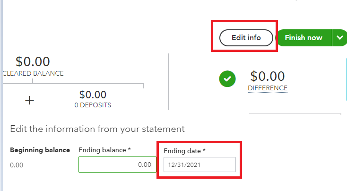Expand the Finish now dropdown arrow
347x191 pixels.
pos(339,38)
